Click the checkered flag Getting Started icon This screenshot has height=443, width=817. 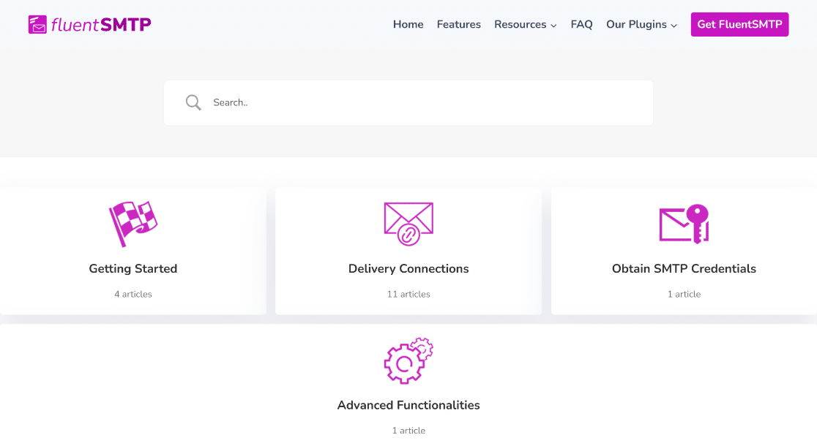(x=133, y=224)
